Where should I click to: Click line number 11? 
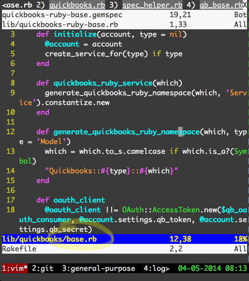[11, 122]
